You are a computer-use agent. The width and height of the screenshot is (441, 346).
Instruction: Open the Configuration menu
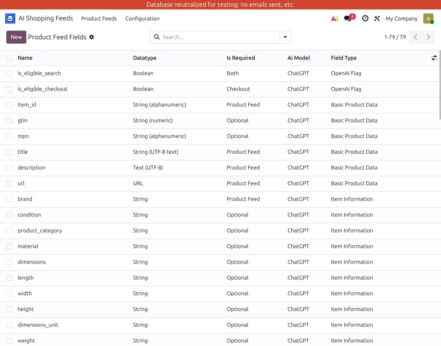142,18
